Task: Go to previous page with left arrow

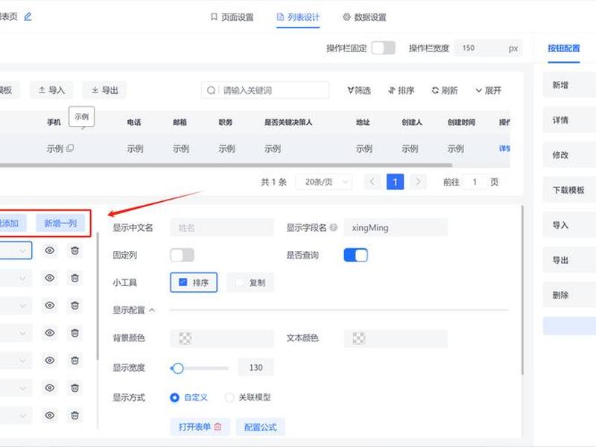Action: click(372, 182)
